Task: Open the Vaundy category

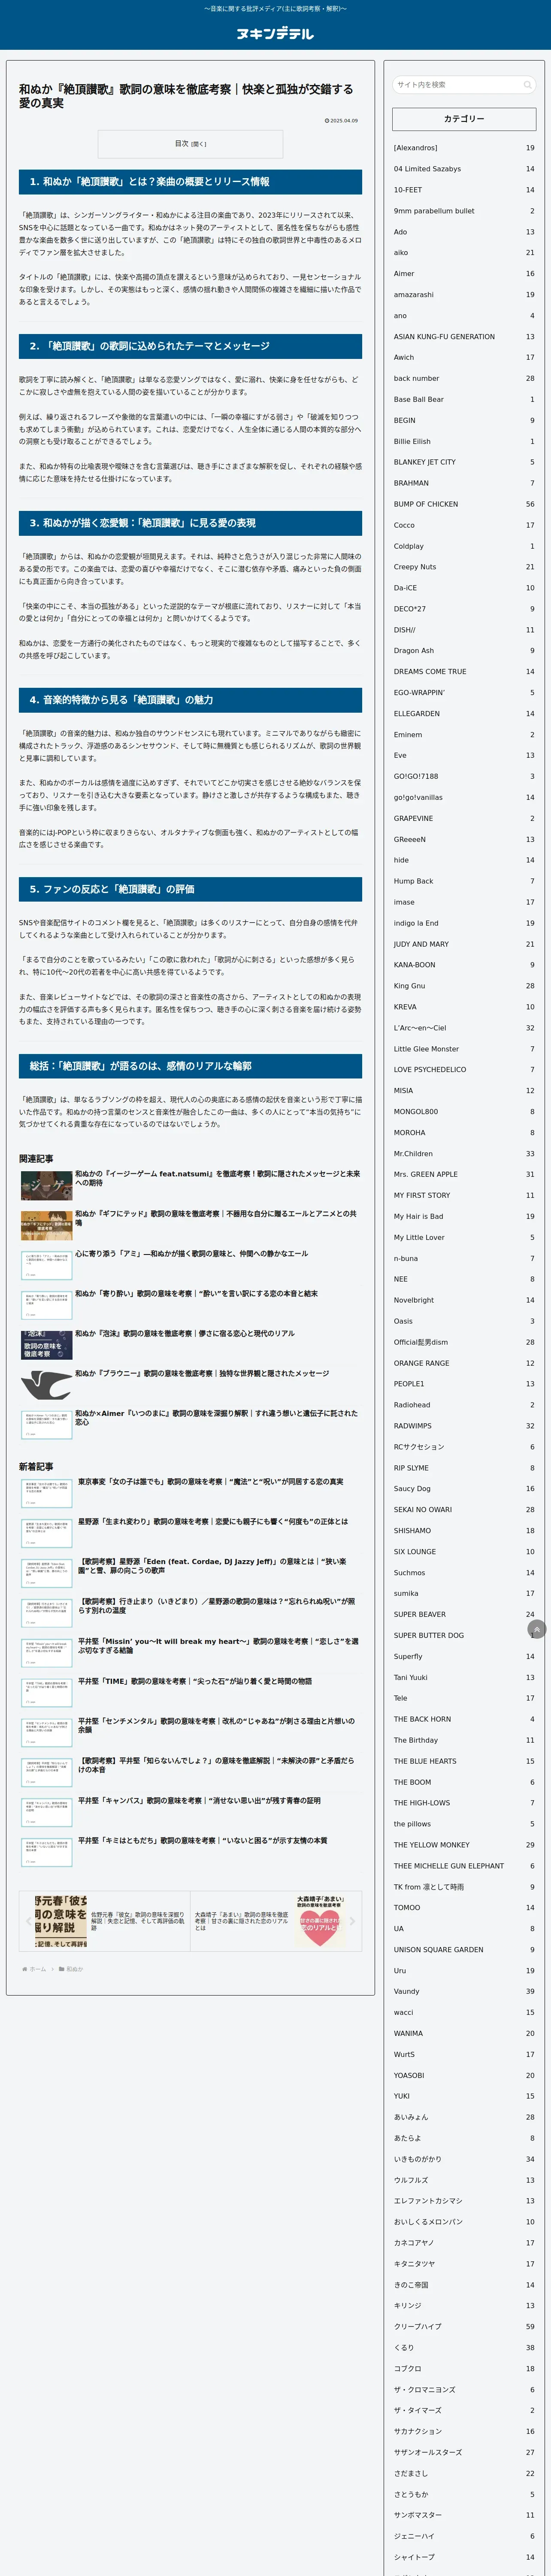Action: coord(464,1991)
